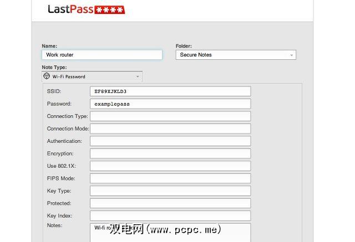Click the Folder: label
355x242 pixels.
click(184, 46)
